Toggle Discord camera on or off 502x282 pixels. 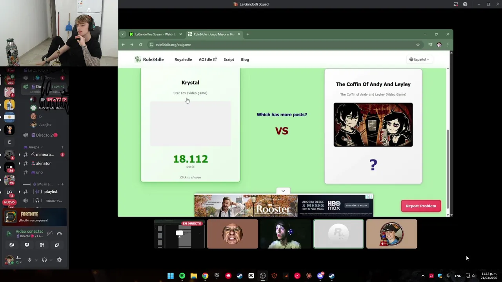pos(12,245)
